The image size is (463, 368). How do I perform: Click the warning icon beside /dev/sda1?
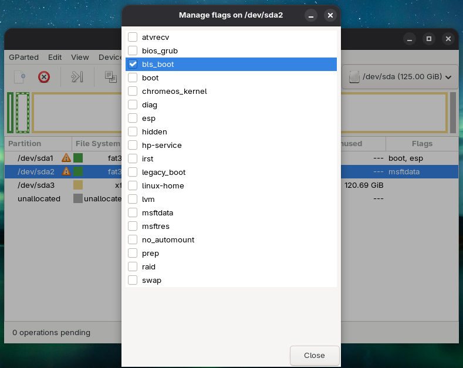pyautogui.click(x=66, y=158)
